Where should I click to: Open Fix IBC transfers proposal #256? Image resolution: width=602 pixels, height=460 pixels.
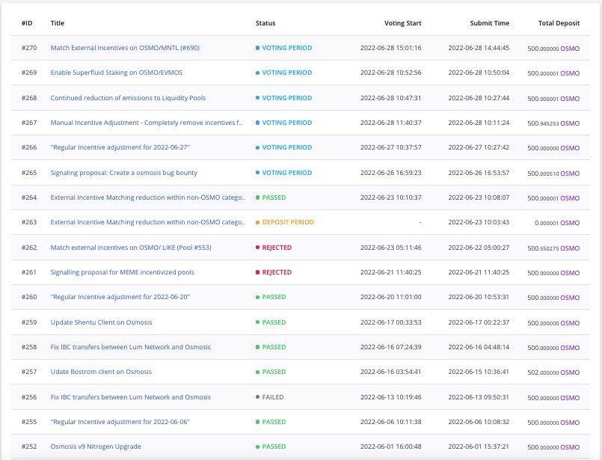tap(131, 397)
